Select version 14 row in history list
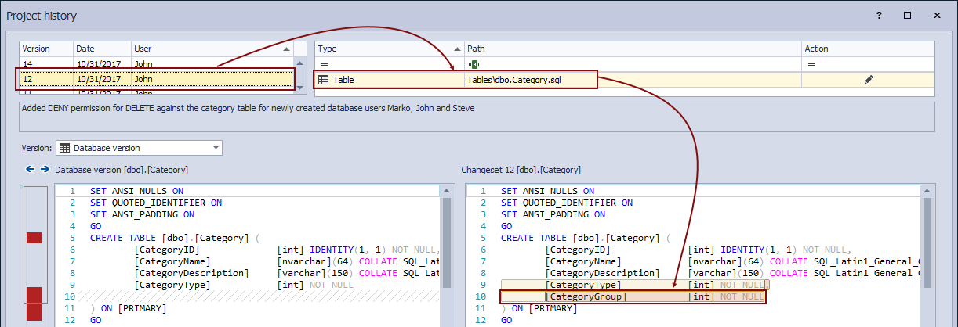Screen dimensions: 958x327 [155, 64]
